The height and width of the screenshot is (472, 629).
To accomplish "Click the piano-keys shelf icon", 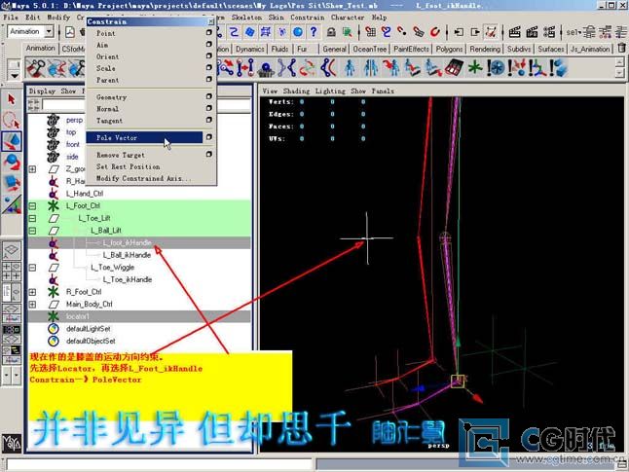I will pos(454,68).
